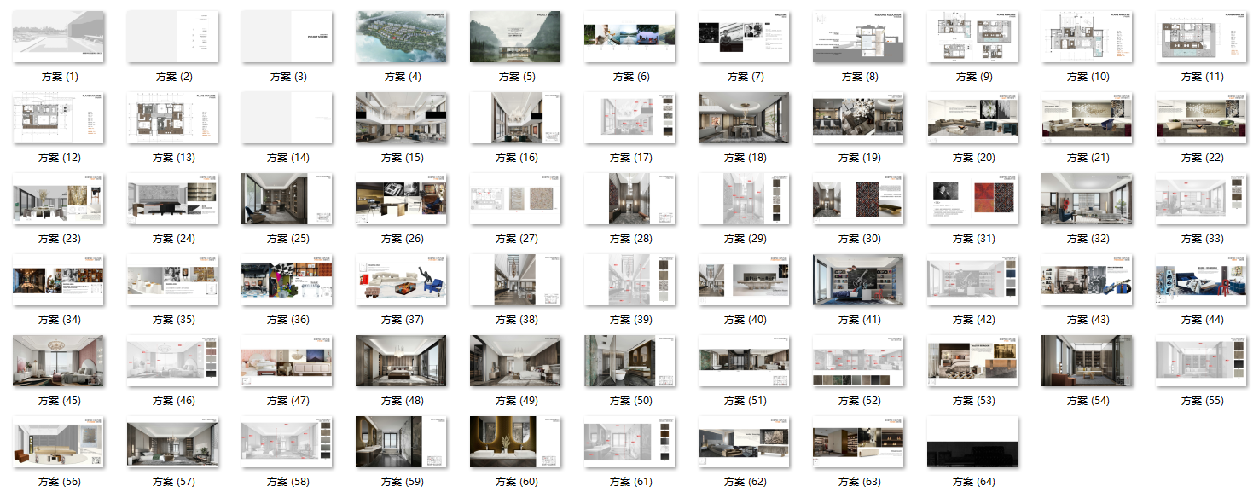
Task: Click the 方案 (2) file name label
Action: (x=174, y=77)
